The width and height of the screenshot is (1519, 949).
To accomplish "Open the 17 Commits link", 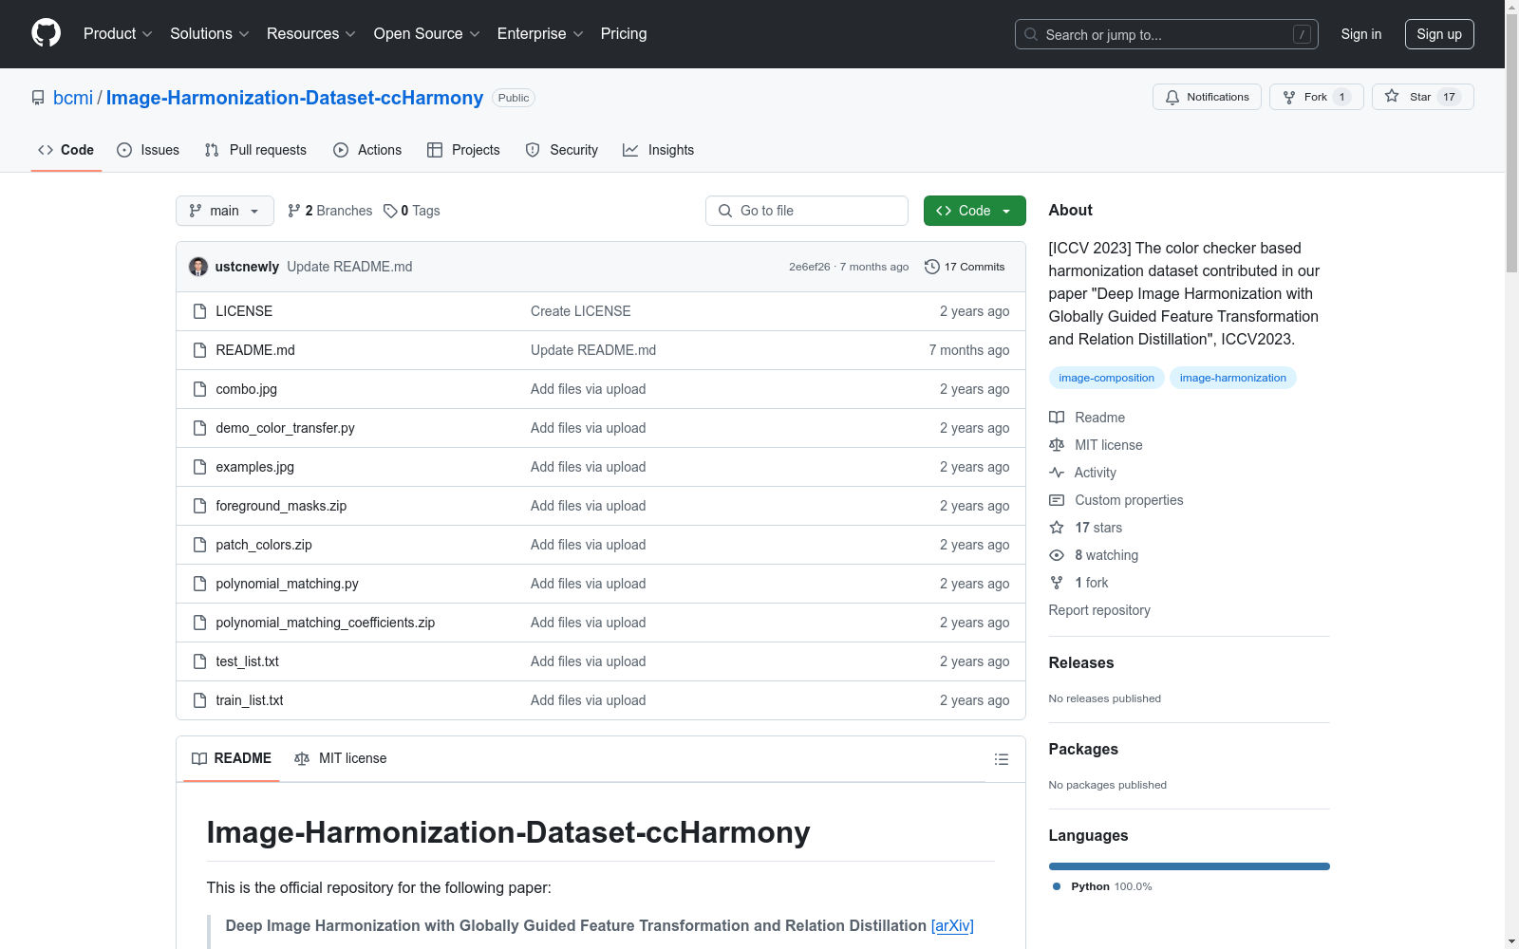I will pos(965,267).
